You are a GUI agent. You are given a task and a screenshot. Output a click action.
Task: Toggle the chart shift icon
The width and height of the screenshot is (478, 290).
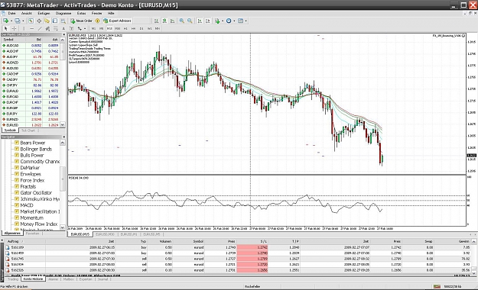coord(207,21)
